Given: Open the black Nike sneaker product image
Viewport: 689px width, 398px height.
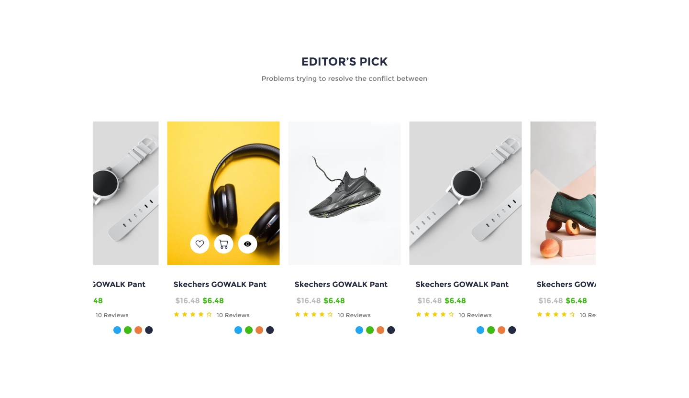Looking at the screenshot, I should point(344,193).
